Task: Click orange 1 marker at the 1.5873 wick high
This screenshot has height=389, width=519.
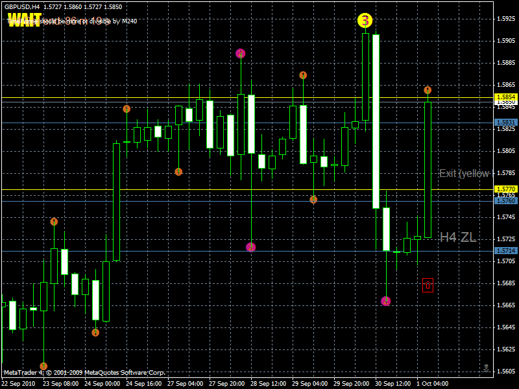Action: click(x=303, y=75)
